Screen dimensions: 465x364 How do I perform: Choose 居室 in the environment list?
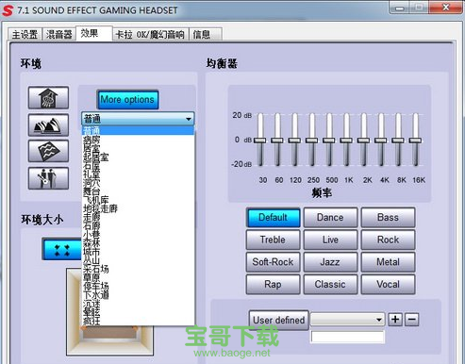tap(138, 148)
